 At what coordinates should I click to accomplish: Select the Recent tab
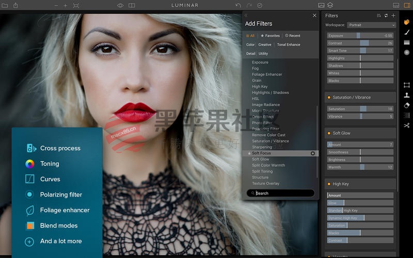(293, 36)
